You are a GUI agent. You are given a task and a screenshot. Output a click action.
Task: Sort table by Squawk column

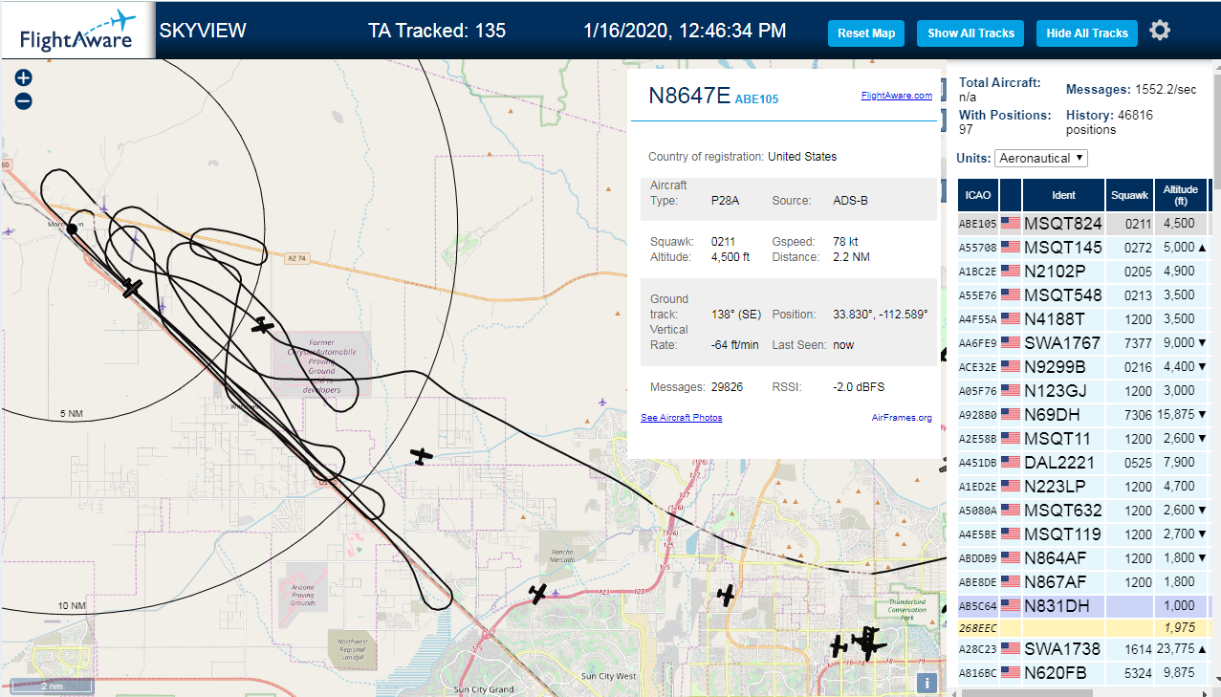pyautogui.click(x=1129, y=195)
